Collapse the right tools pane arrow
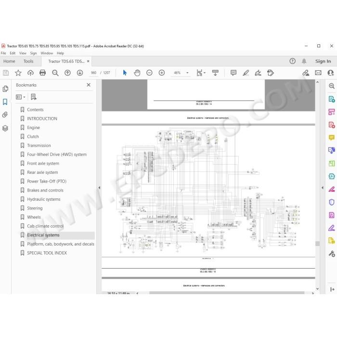 [x=323, y=188]
